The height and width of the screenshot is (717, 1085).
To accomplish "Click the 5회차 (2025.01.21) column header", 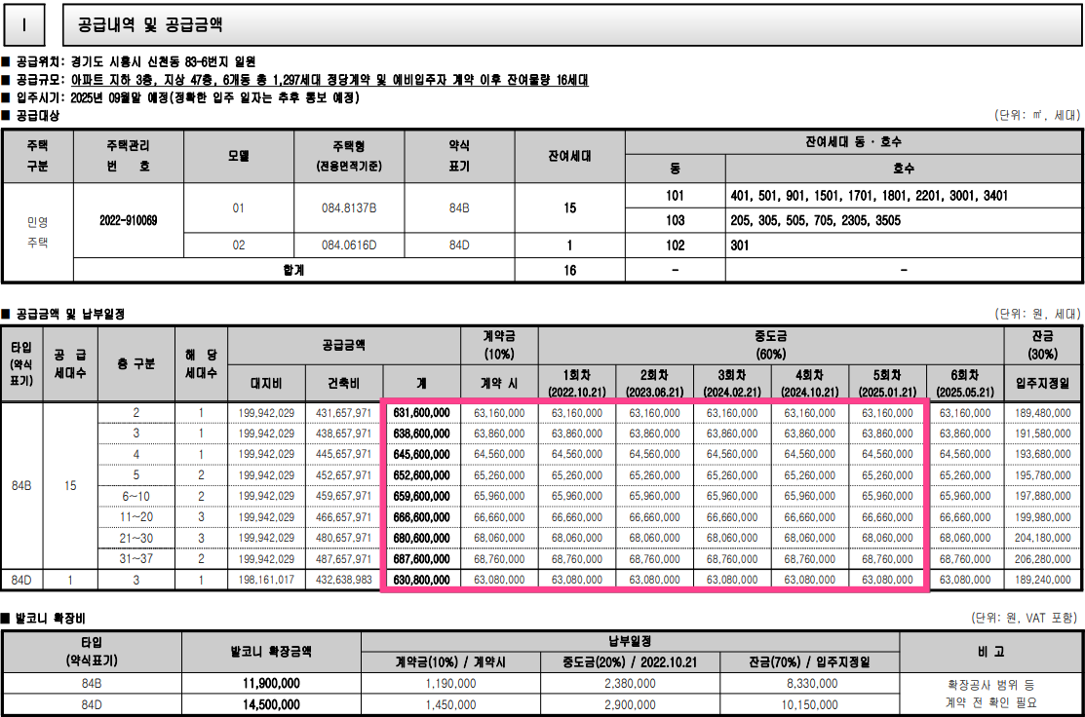I will (x=887, y=383).
